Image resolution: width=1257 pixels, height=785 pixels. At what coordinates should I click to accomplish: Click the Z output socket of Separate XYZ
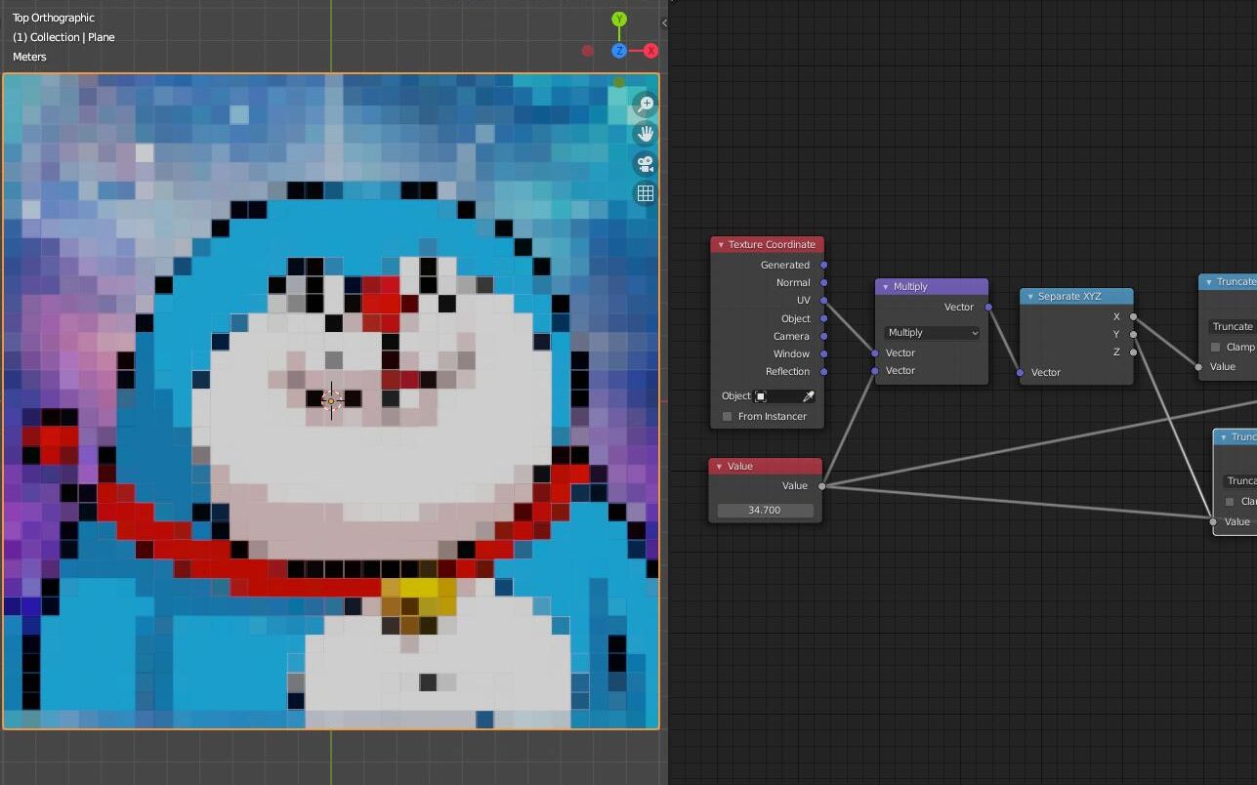[x=1133, y=351]
